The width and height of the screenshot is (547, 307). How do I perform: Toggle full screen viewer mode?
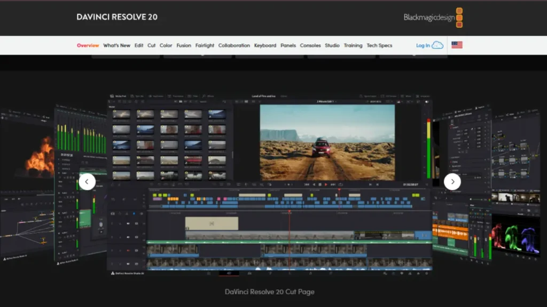[x=389, y=96]
